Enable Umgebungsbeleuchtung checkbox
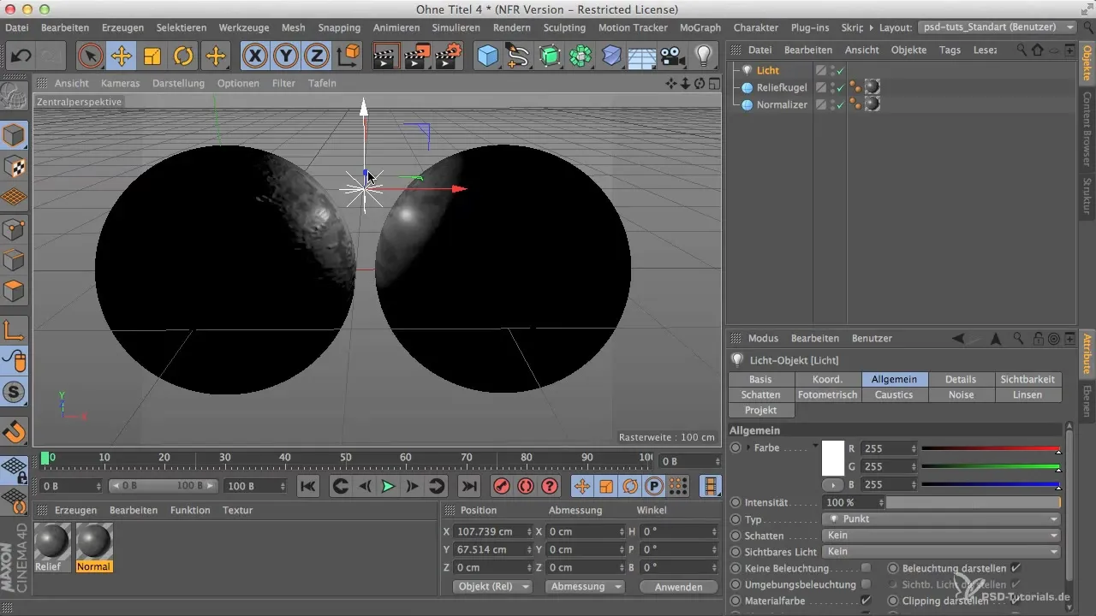 (867, 584)
